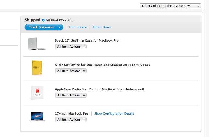Open All Item Actions for 17-inch MacBook Pro
The height and width of the screenshot is (137, 209).
coord(71,119)
